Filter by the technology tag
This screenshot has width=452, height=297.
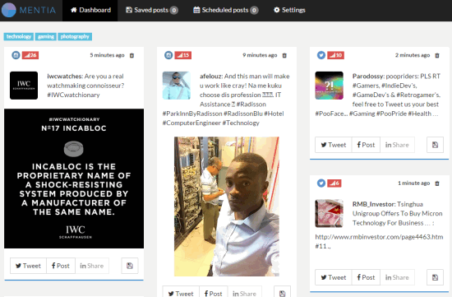(19, 37)
